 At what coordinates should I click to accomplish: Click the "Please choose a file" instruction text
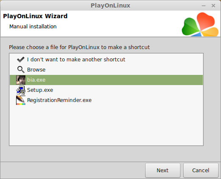click(79, 47)
